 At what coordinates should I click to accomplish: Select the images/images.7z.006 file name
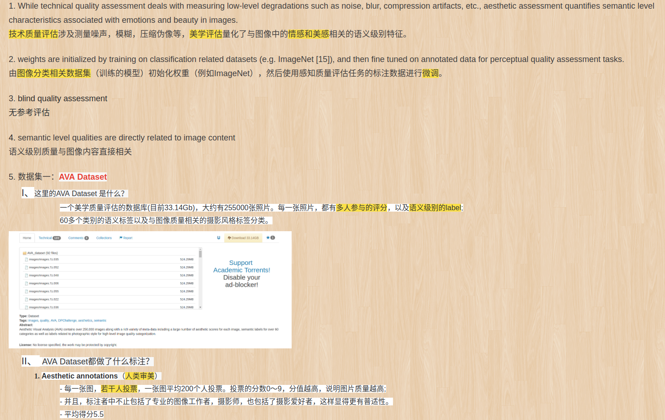[x=44, y=284]
